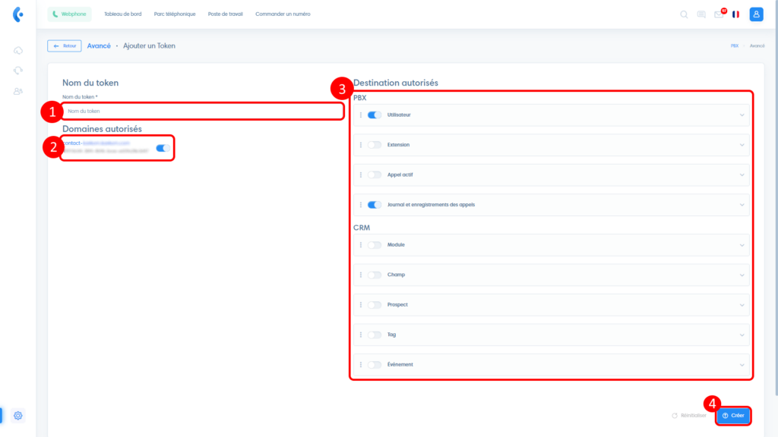Click the French flag language selector
This screenshot has width=778, height=437.
pyautogui.click(x=735, y=14)
